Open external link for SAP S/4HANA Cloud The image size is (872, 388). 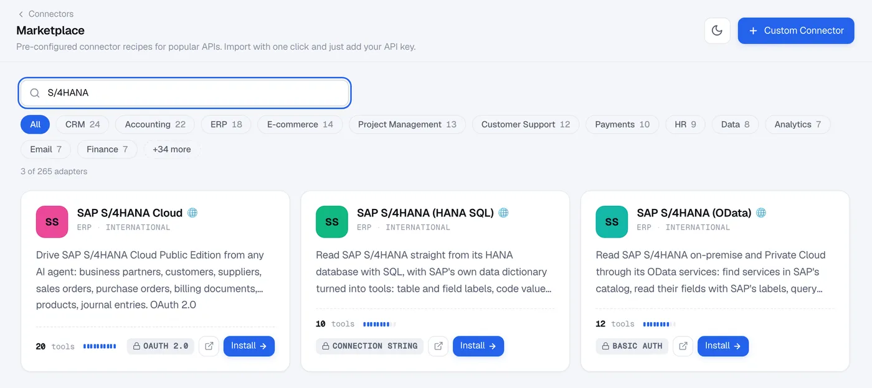pos(209,346)
